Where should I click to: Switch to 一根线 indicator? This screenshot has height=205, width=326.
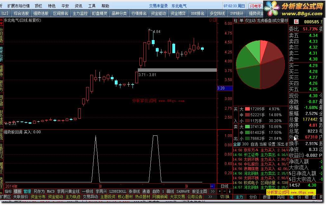click(x=88, y=191)
